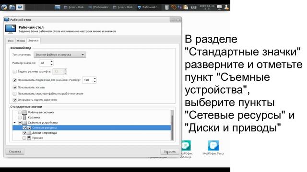Click the panel clock showing the date
The width and height of the screenshot is (307, 172).
207,7
